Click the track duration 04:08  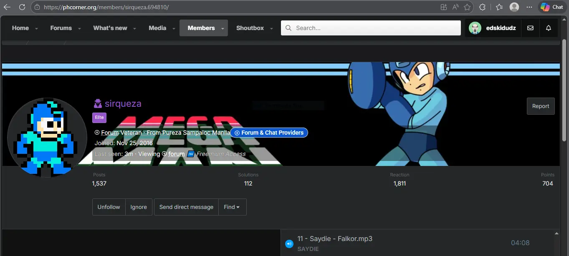(520, 243)
